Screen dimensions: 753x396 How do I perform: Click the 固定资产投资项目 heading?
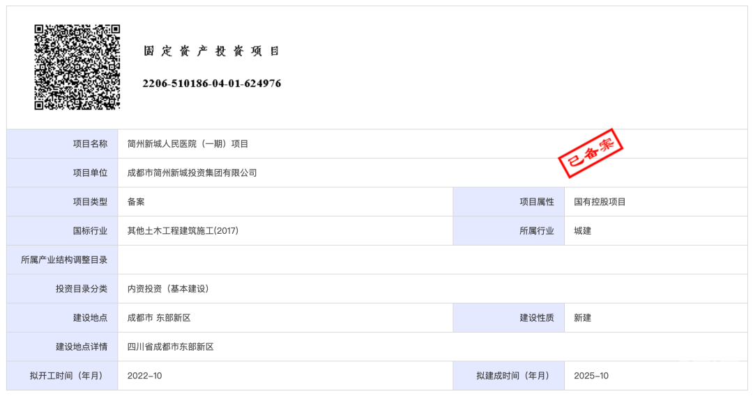click(x=211, y=52)
